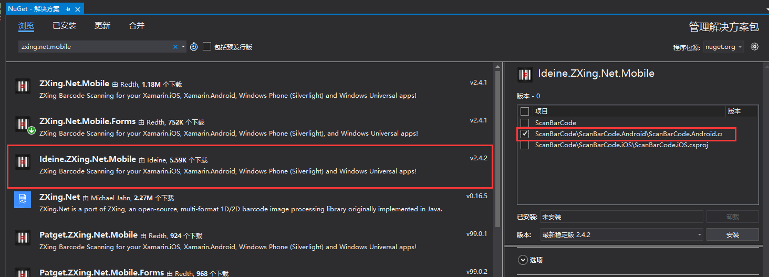
Task: Click the Patget.ZXing.Net.Mobile.Forms package icon
Action: tap(22, 272)
